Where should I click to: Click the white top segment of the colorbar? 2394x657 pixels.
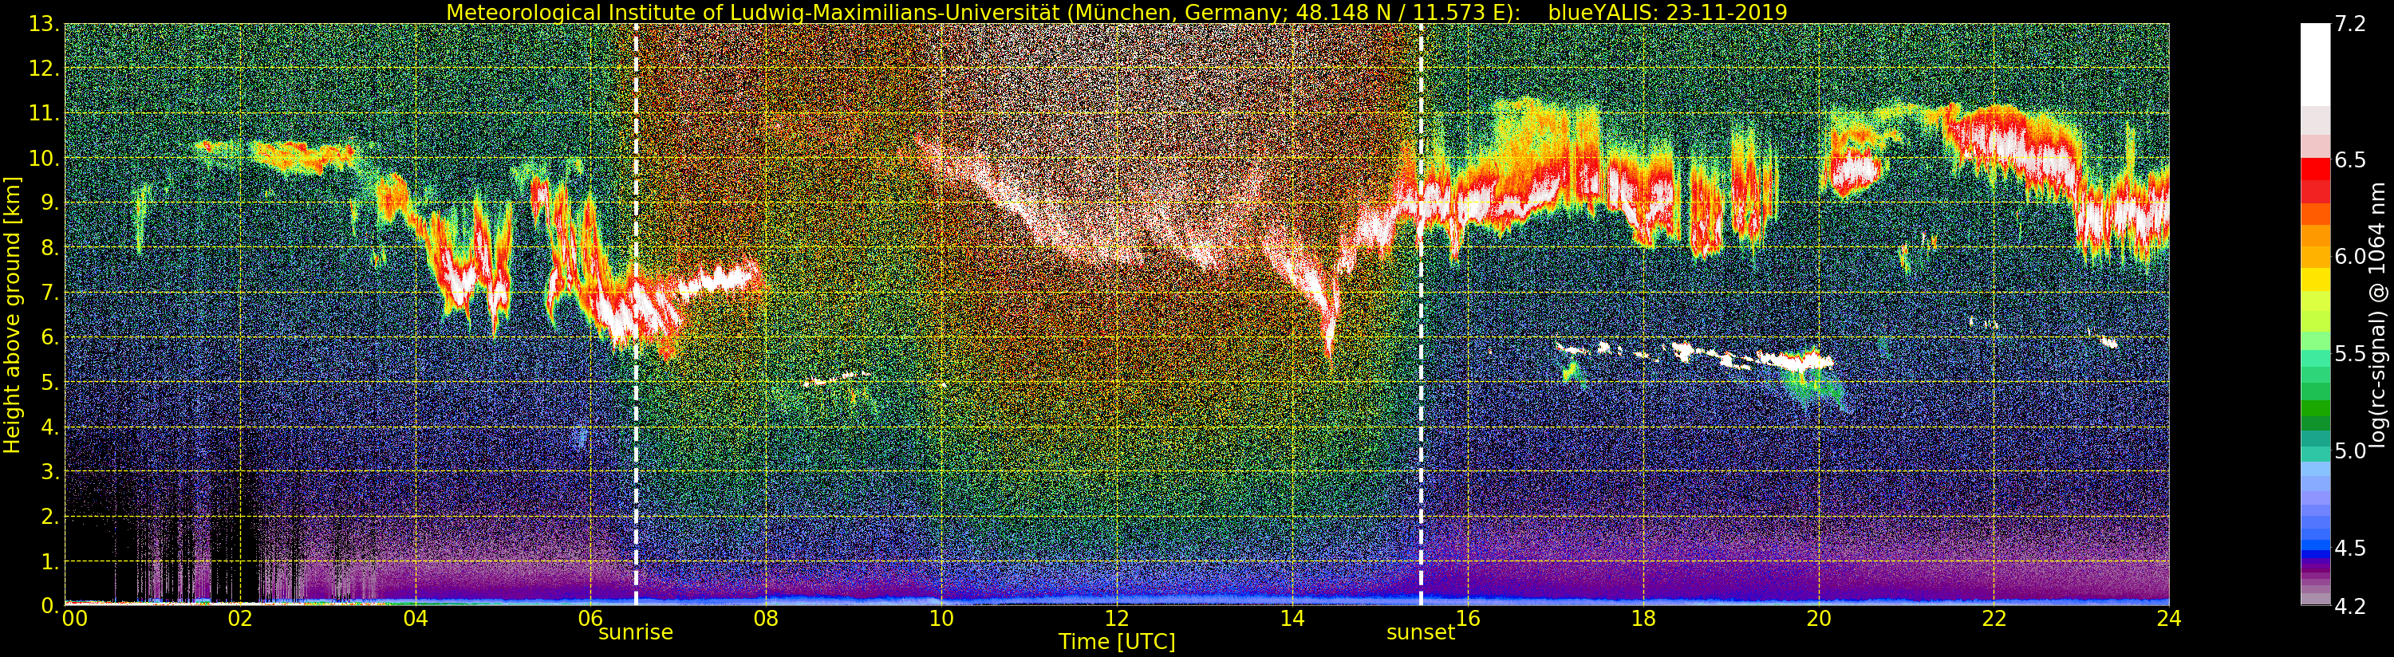pos(2314,65)
